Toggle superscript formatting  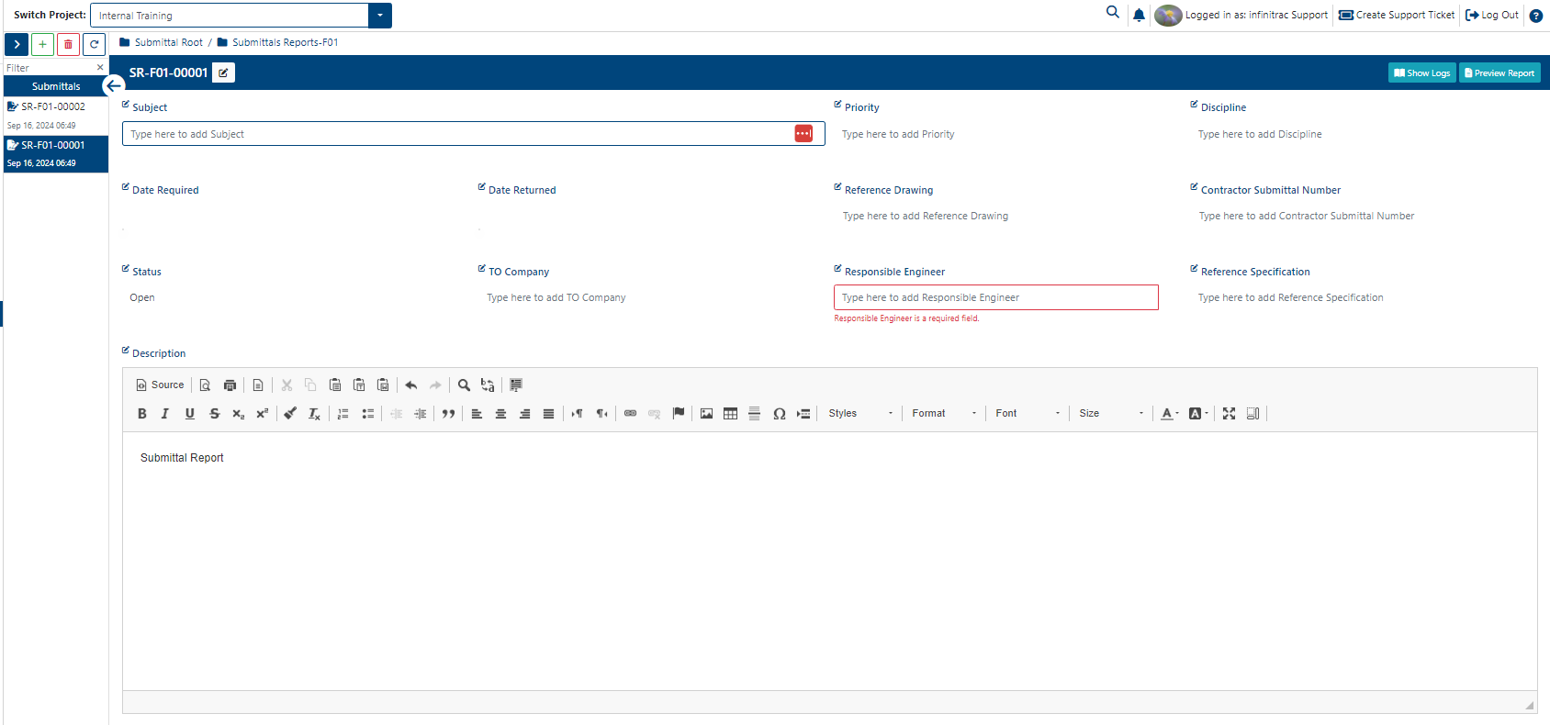[x=263, y=414]
